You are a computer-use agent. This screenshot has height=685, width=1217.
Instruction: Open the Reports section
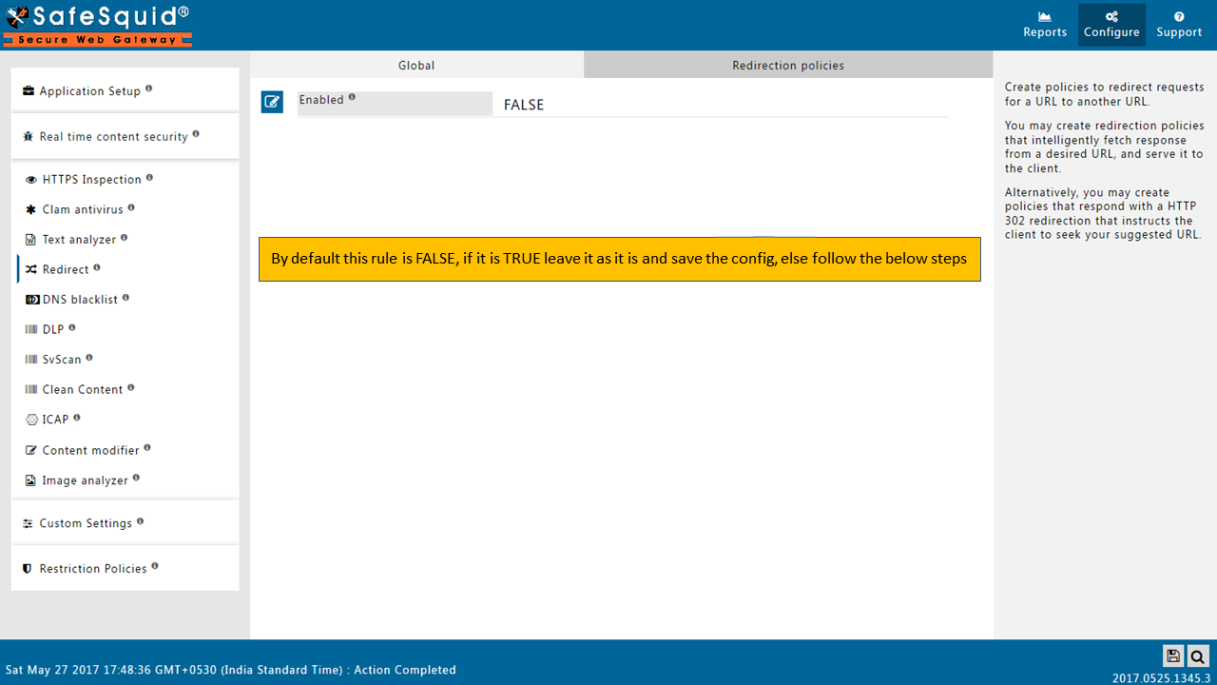tap(1045, 25)
